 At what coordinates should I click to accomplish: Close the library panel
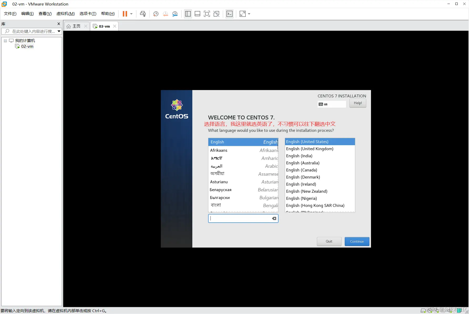coord(59,24)
